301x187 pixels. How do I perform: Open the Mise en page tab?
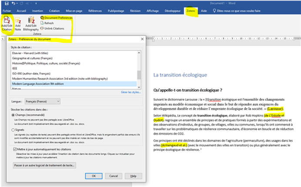[x=74, y=11]
